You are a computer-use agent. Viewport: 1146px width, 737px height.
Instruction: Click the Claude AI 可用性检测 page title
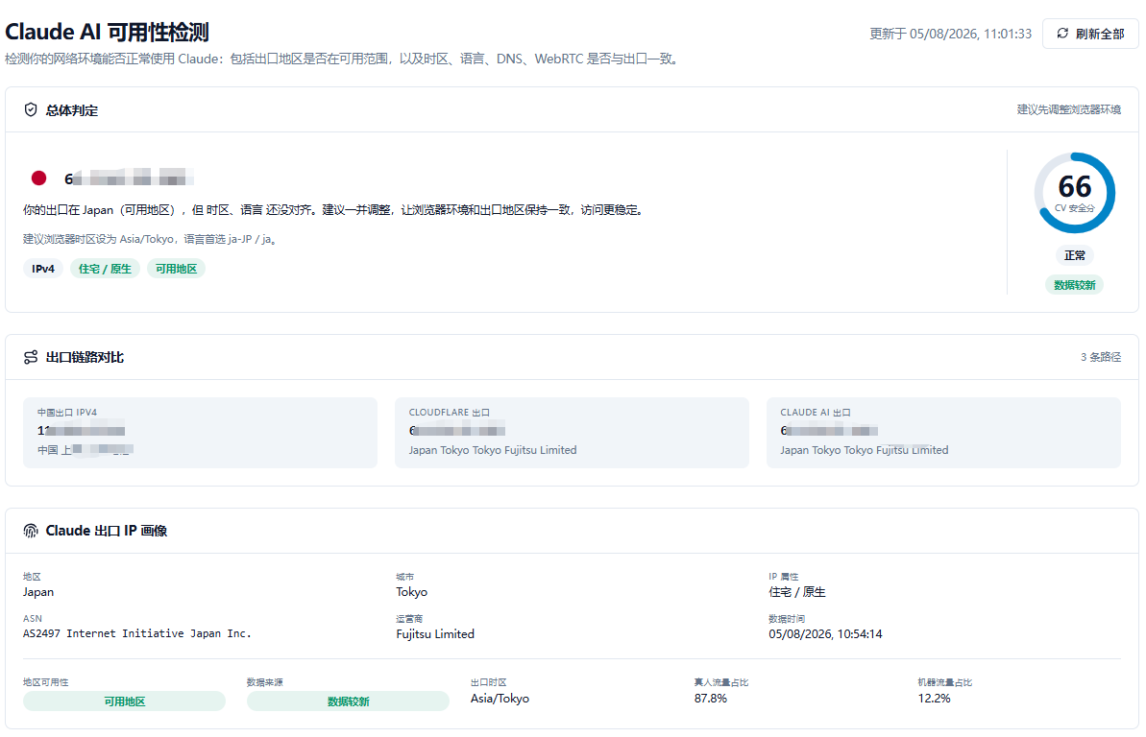107,32
